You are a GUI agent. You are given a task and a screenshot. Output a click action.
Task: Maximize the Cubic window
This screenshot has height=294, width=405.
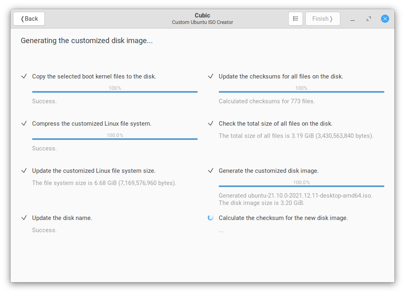[x=369, y=19]
